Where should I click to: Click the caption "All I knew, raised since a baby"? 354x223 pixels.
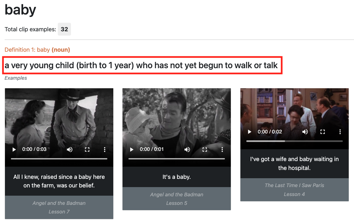pyautogui.click(x=59, y=181)
